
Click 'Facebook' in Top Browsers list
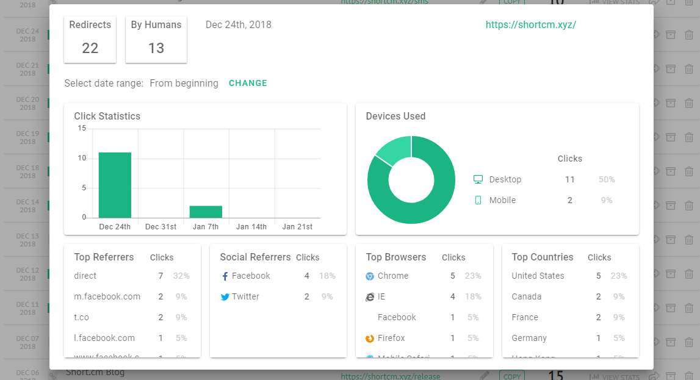point(397,318)
